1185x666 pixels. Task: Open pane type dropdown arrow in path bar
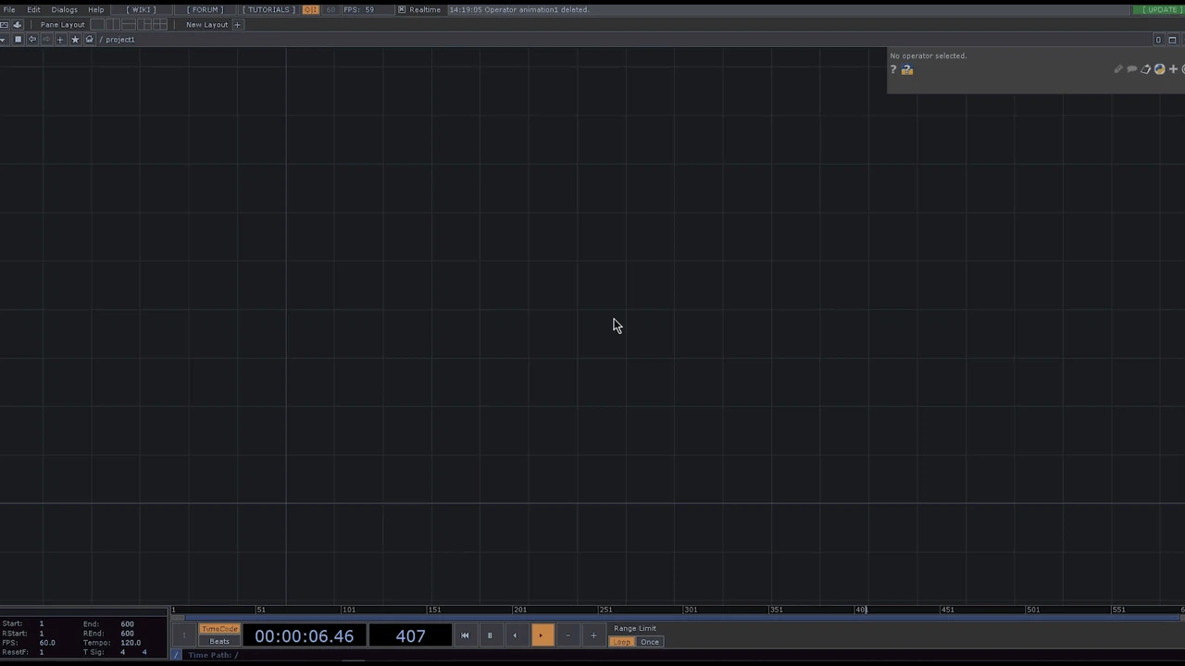[4, 40]
